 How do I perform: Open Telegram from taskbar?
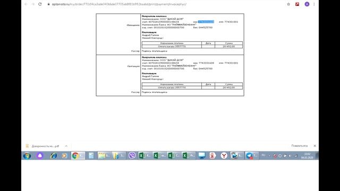251,155
